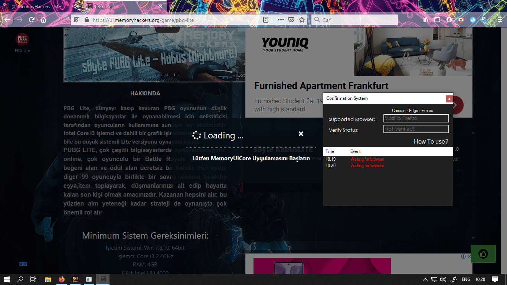Collapse panel with the up chevron
This screenshot has width=507, height=285.
473,133
